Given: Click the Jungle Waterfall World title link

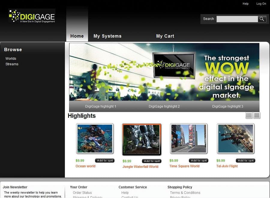Looking at the screenshot, I should coord(140,167).
